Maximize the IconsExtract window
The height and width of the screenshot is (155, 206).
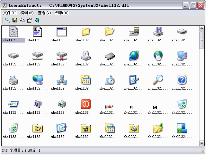[x=193, y=5]
